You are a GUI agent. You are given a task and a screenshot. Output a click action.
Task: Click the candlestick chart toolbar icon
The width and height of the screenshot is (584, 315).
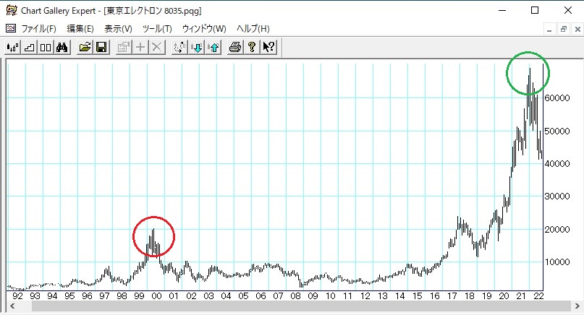(x=13, y=48)
